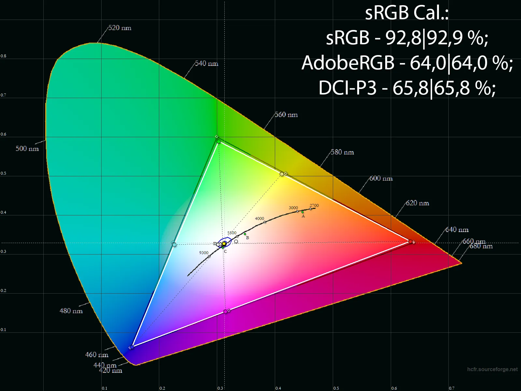Click green illuminant B reference dot
521x391 pixels.
tap(245, 234)
